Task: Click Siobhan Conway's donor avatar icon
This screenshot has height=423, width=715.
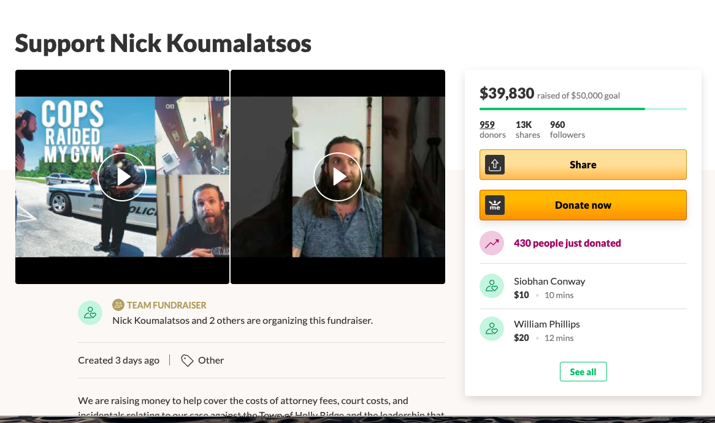Action: (x=492, y=286)
